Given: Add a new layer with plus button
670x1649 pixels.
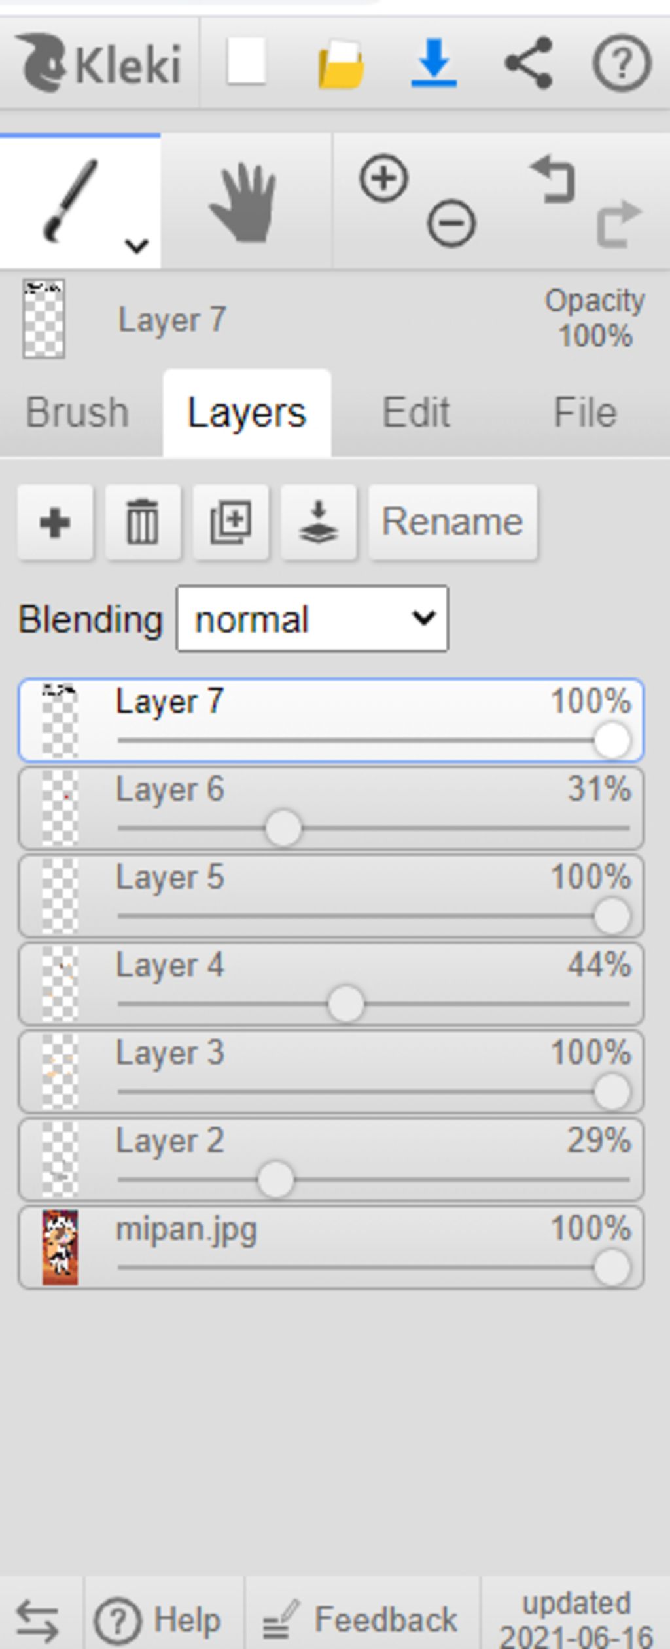Looking at the screenshot, I should [55, 522].
